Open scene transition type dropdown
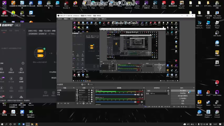This screenshot has width=224, height=126. tap(157, 91)
